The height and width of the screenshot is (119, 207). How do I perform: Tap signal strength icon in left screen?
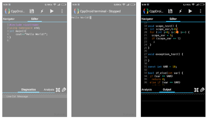point(59,5)
